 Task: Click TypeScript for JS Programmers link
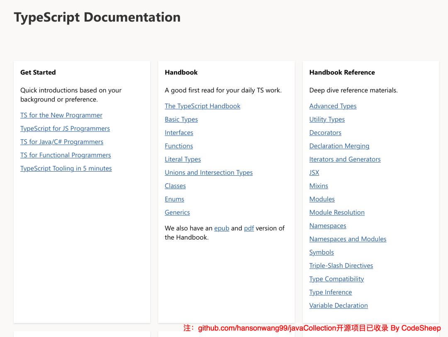tap(65, 128)
